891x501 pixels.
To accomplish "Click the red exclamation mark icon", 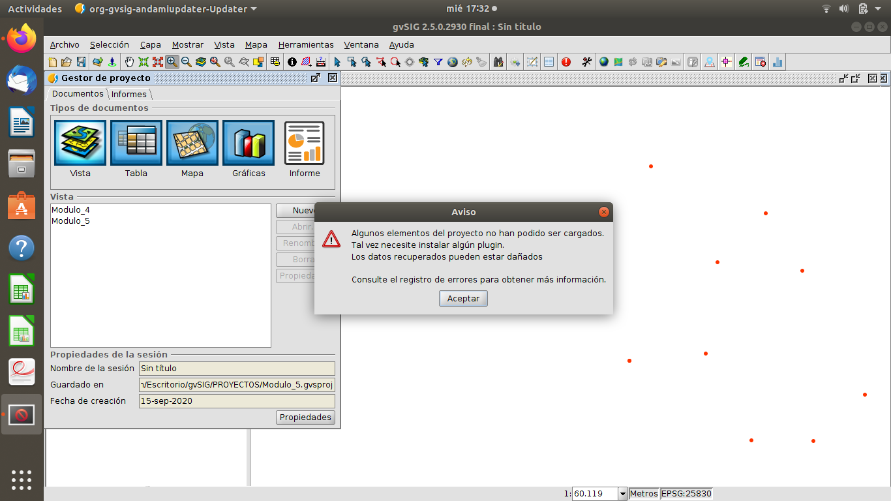I will pyautogui.click(x=566, y=62).
